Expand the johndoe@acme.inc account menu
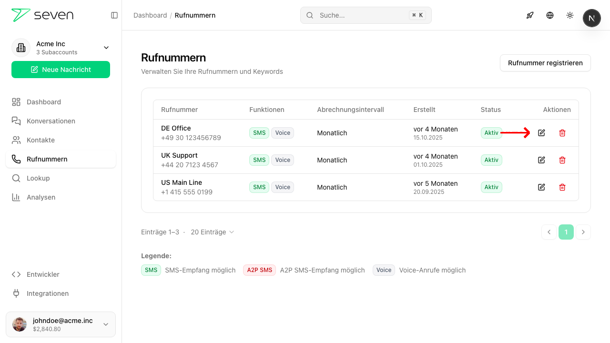 105,324
